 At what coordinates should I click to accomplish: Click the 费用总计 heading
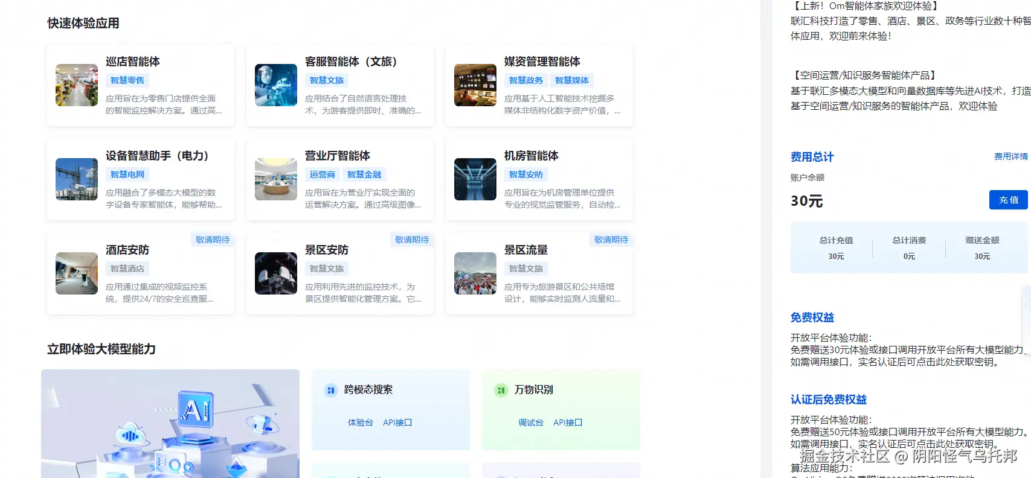coord(812,157)
